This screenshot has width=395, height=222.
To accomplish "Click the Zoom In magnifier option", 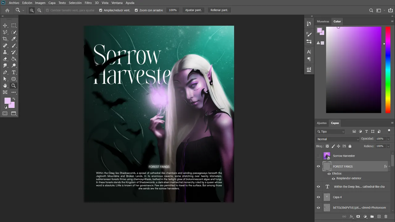I will [x=32, y=10].
